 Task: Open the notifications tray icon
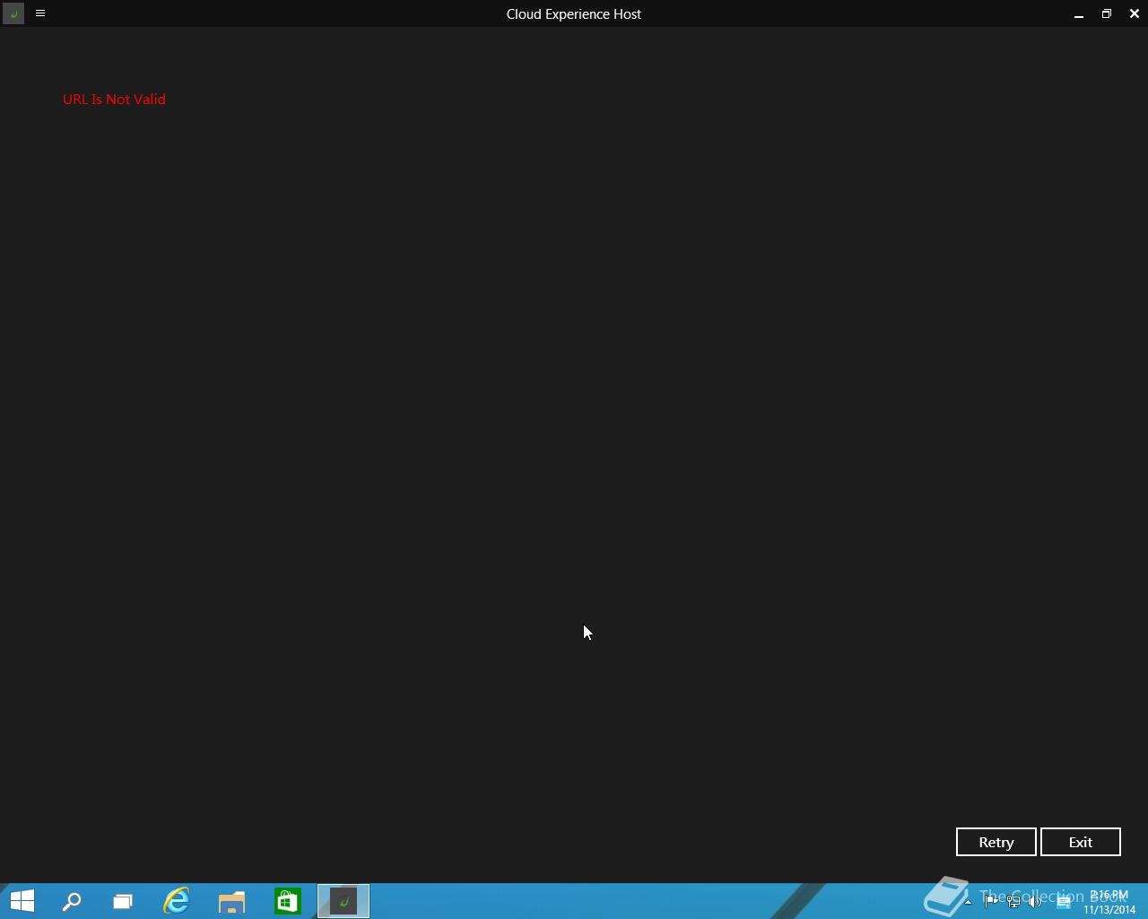(1064, 902)
